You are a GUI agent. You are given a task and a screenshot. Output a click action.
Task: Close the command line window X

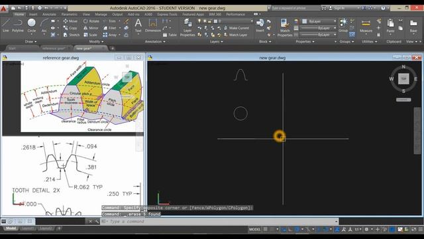[x=90, y=221]
